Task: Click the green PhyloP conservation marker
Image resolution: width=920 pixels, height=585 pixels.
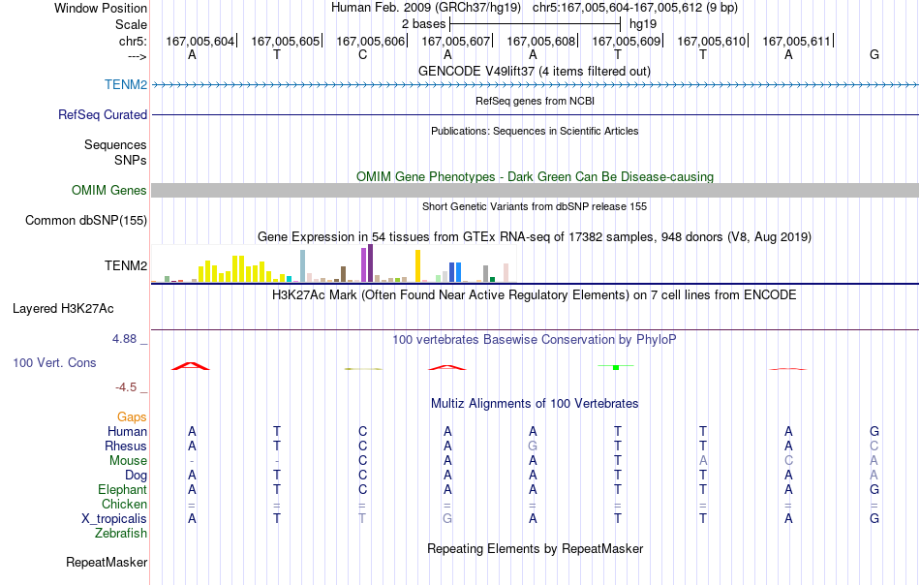Action: pyautogui.click(x=616, y=367)
